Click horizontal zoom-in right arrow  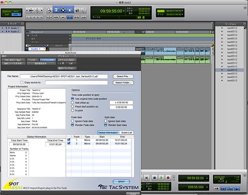coord(42,10)
